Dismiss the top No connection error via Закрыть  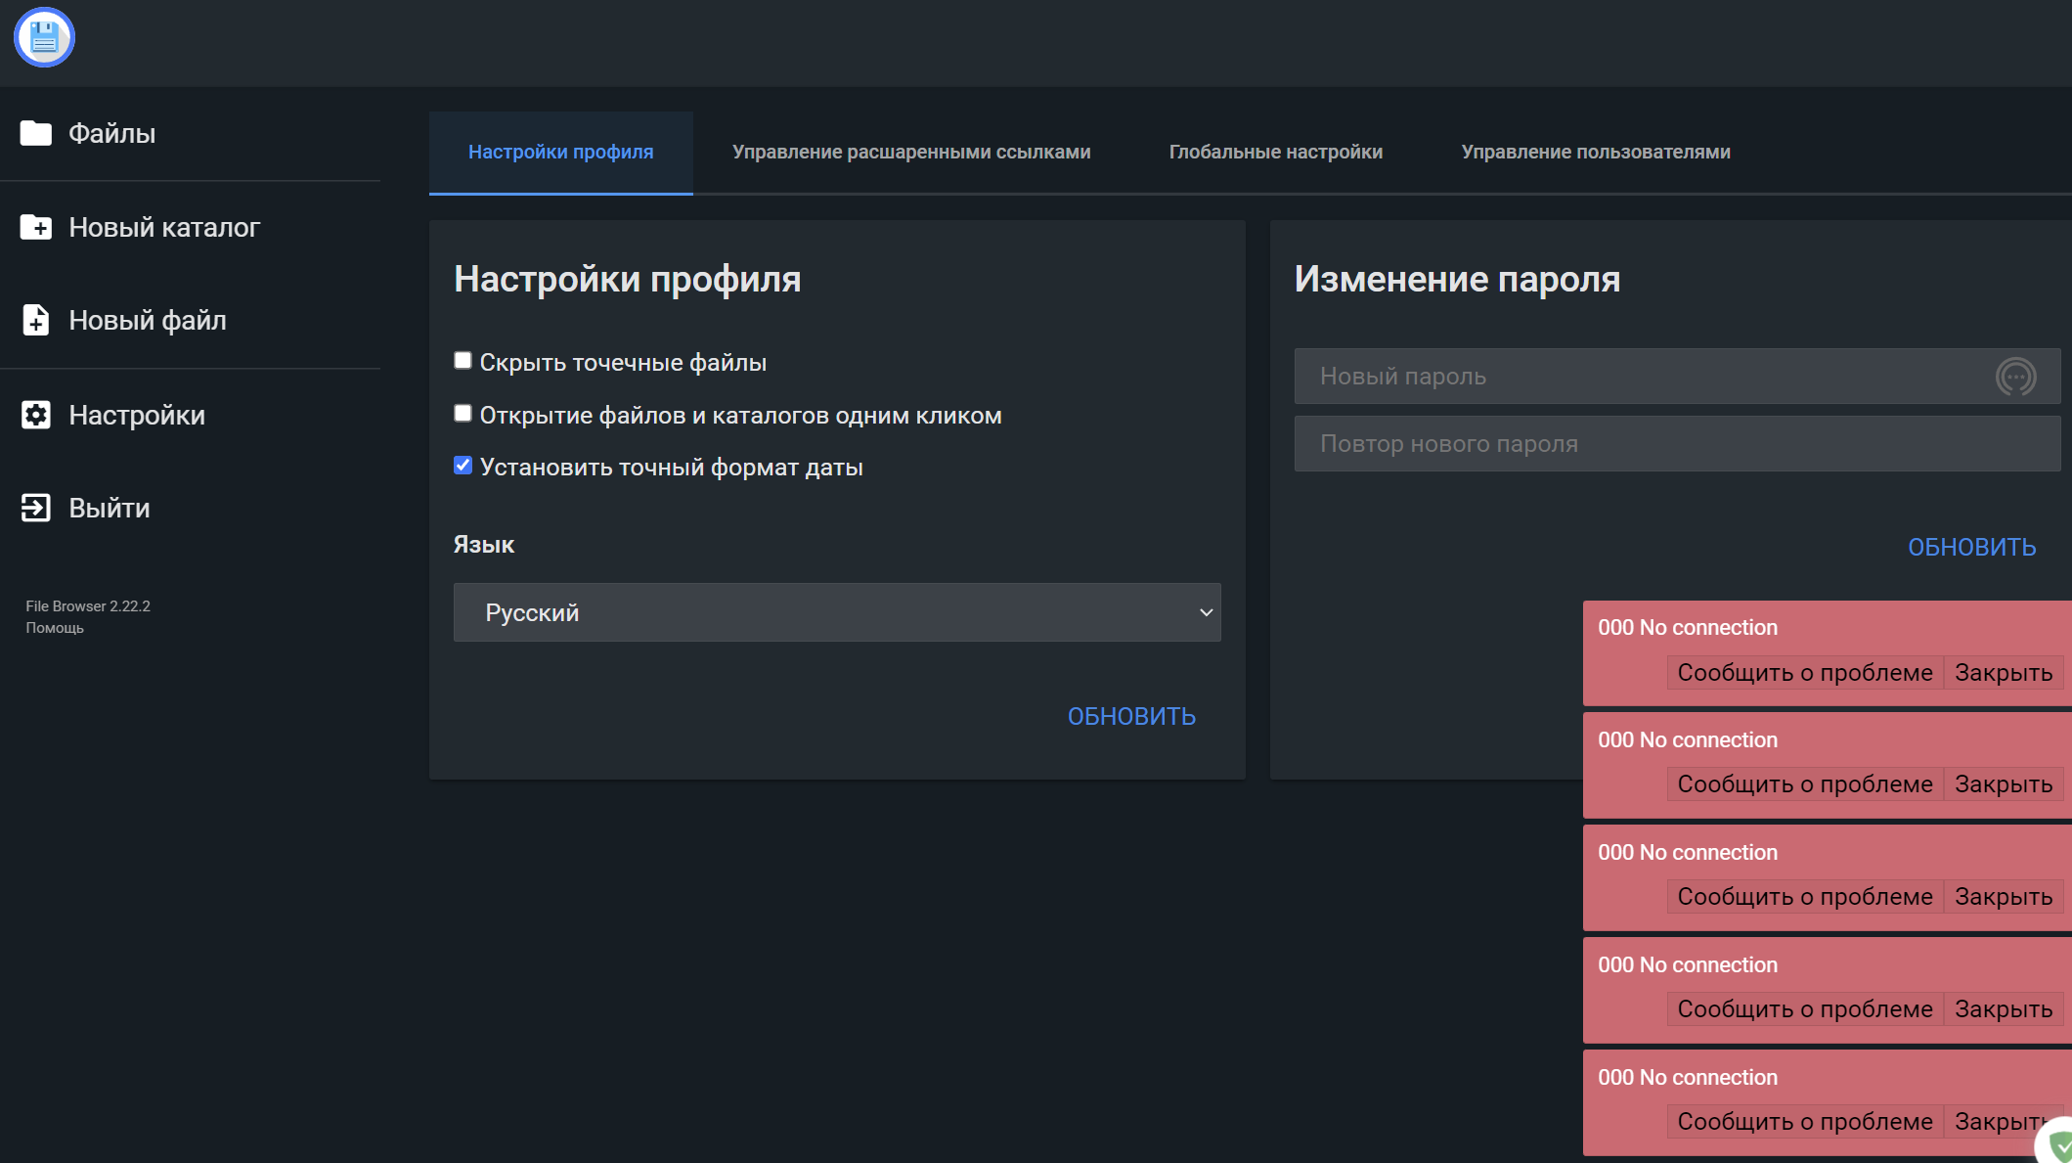click(2004, 672)
